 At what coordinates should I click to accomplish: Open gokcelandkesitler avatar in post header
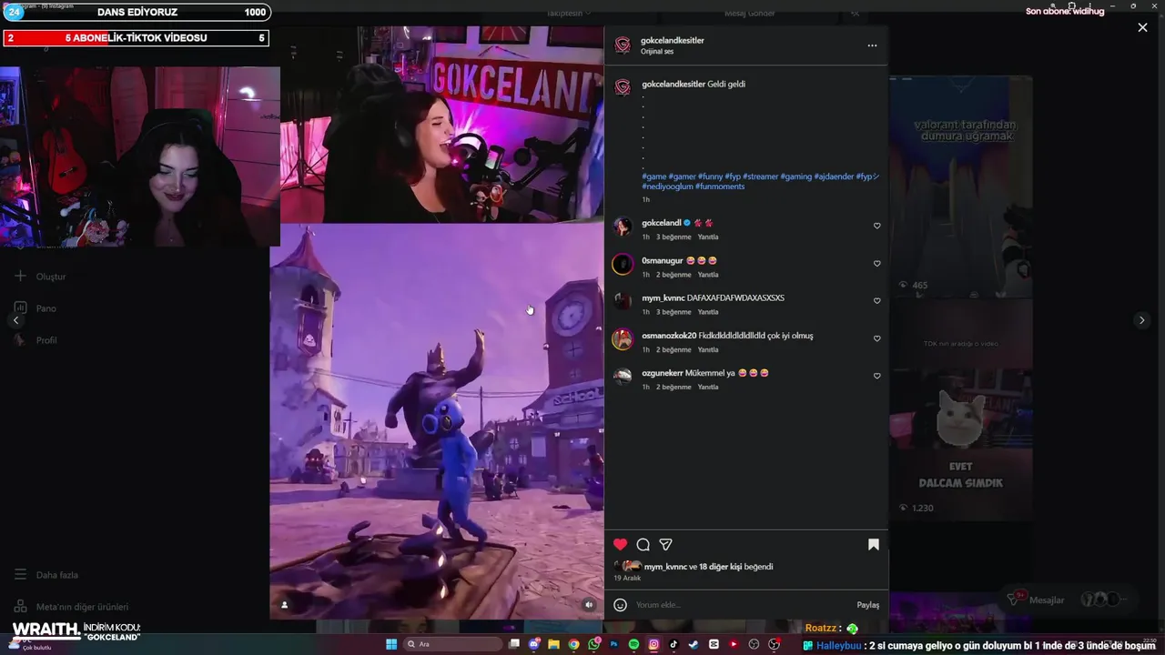pos(623,45)
